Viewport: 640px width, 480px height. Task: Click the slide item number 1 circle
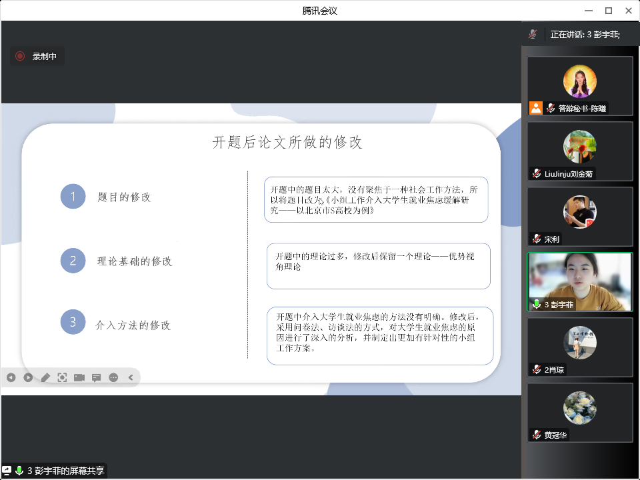pos(73,196)
